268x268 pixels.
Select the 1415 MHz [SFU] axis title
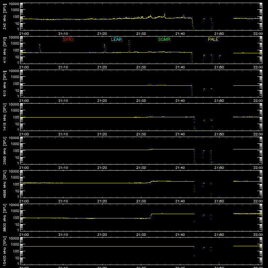pyautogui.click(x=4, y=117)
